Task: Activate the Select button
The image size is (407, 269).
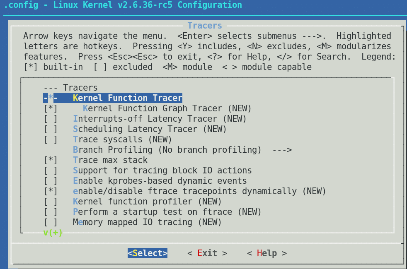Action: 148,253
